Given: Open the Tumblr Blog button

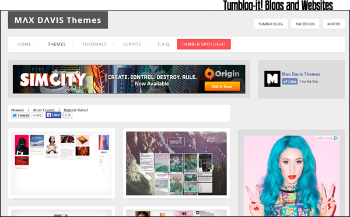Looking at the screenshot, I should pyautogui.click(x=271, y=24).
